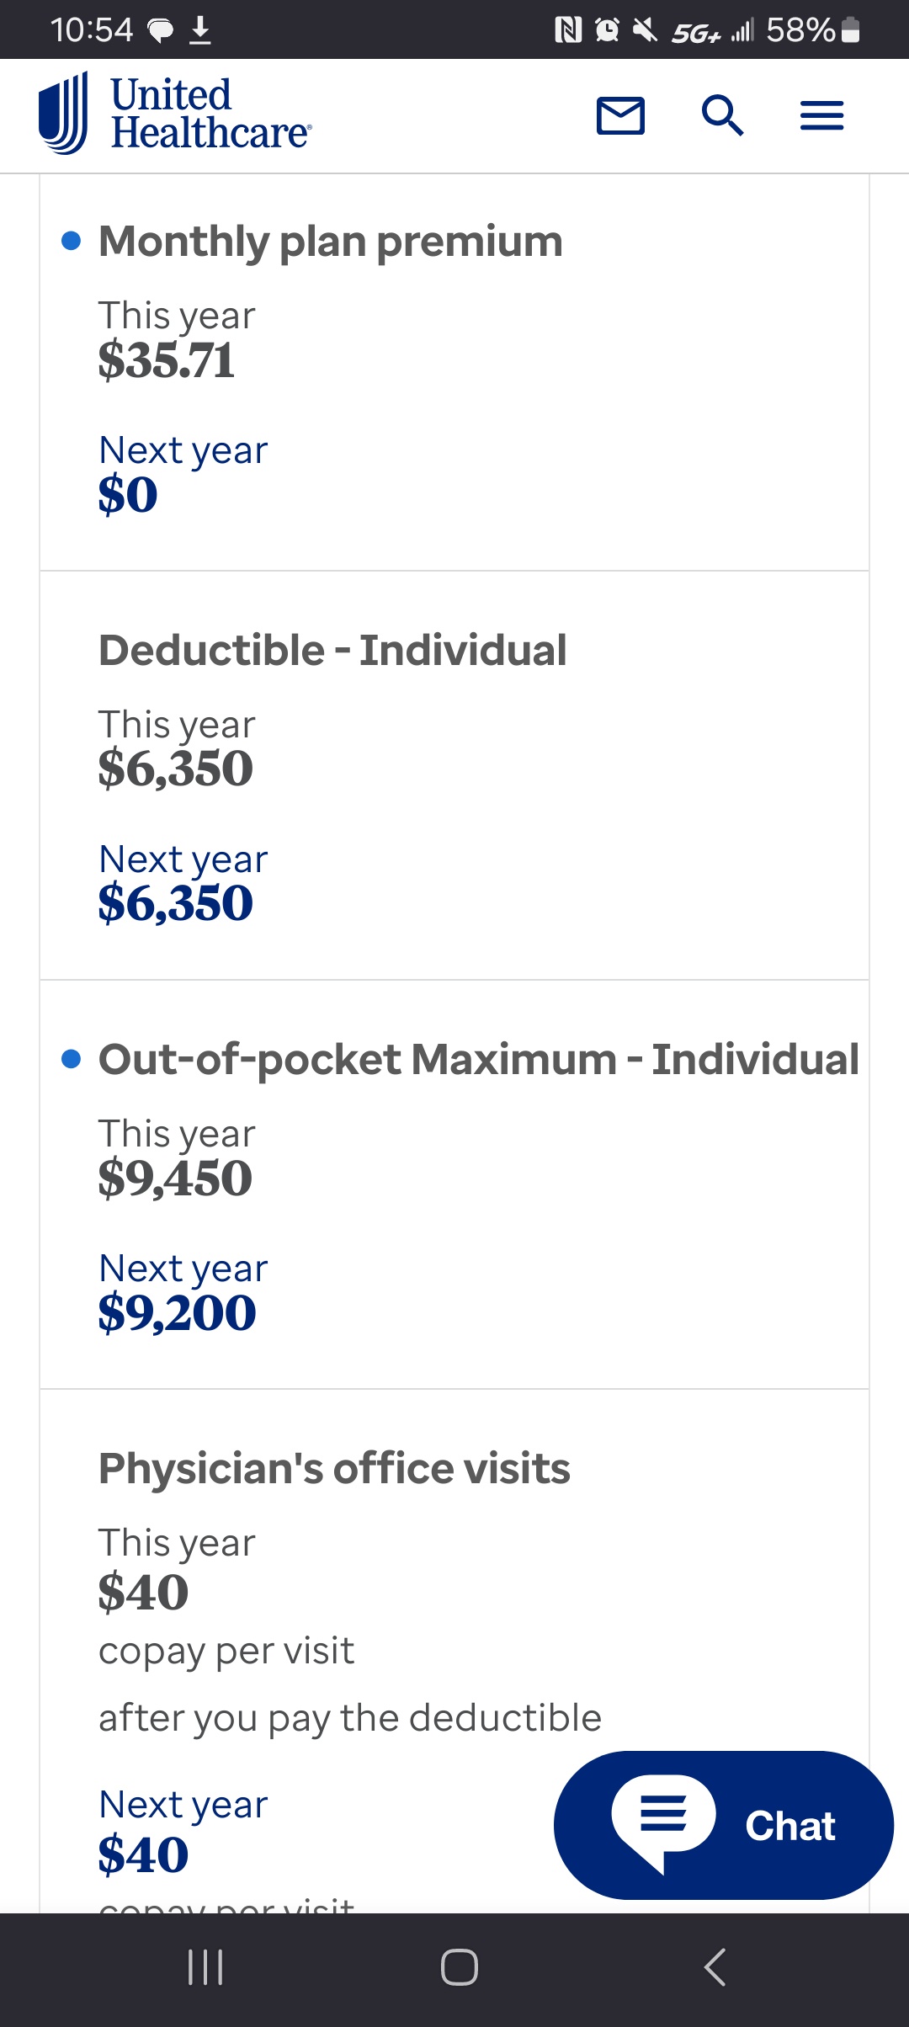Tap Android home button
This screenshot has width=909, height=2027.
tap(460, 1967)
